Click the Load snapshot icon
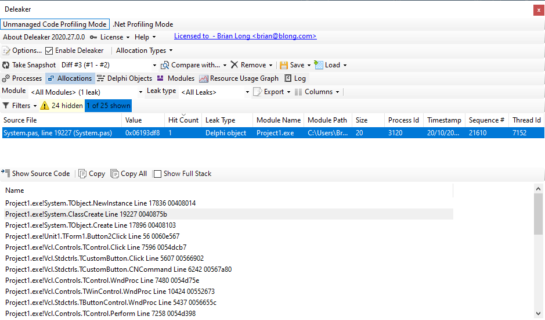The image size is (545, 320). tap(319, 64)
